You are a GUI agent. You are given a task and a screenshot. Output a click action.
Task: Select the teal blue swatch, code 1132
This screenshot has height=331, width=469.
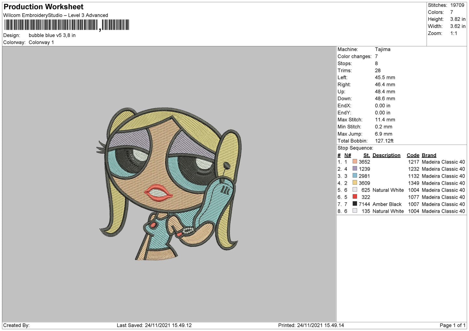(x=355, y=176)
